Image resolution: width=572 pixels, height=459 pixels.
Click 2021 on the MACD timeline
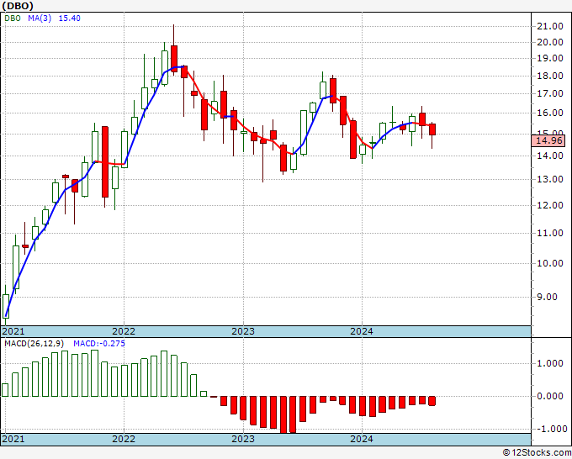pyautogui.click(x=13, y=439)
